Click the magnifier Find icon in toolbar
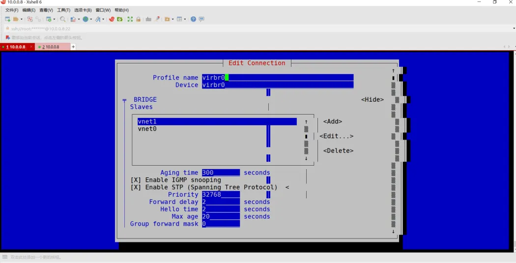 [62, 19]
